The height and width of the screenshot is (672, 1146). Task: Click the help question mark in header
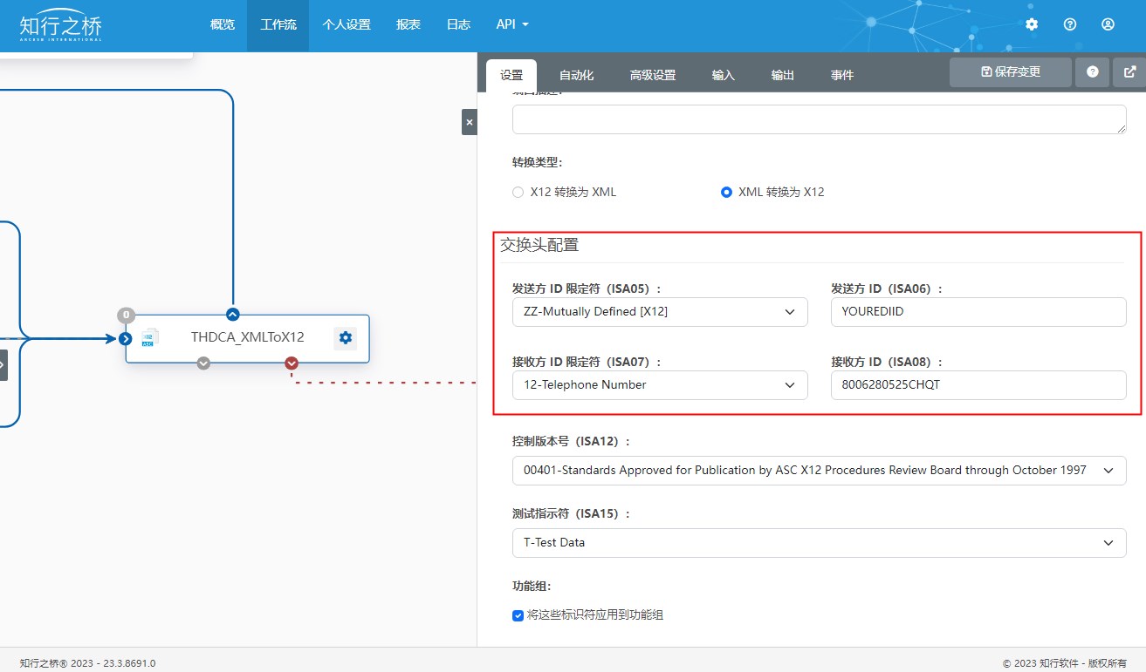[x=1070, y=24]
